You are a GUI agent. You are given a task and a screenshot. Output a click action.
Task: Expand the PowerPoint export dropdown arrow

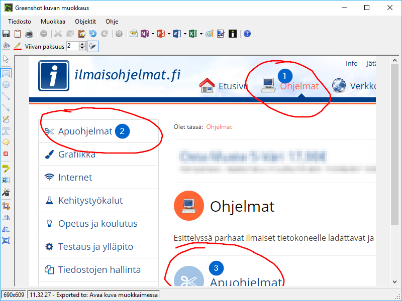point(169,34)
